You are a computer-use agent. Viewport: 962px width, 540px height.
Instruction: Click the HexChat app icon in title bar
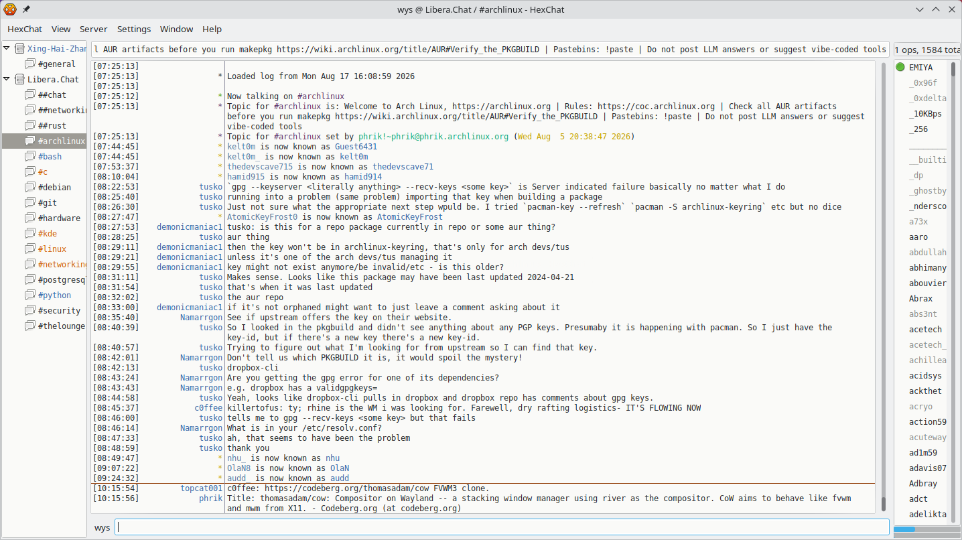coord(10,9)
